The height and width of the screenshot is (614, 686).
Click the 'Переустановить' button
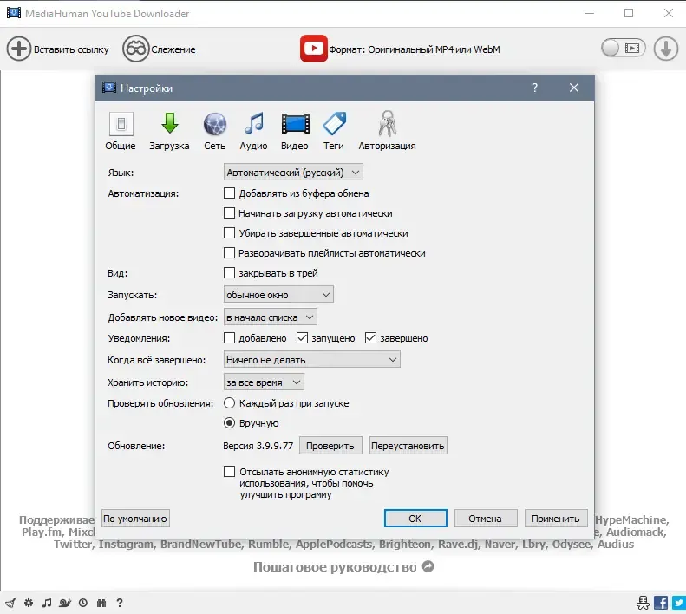coord(408,446)
